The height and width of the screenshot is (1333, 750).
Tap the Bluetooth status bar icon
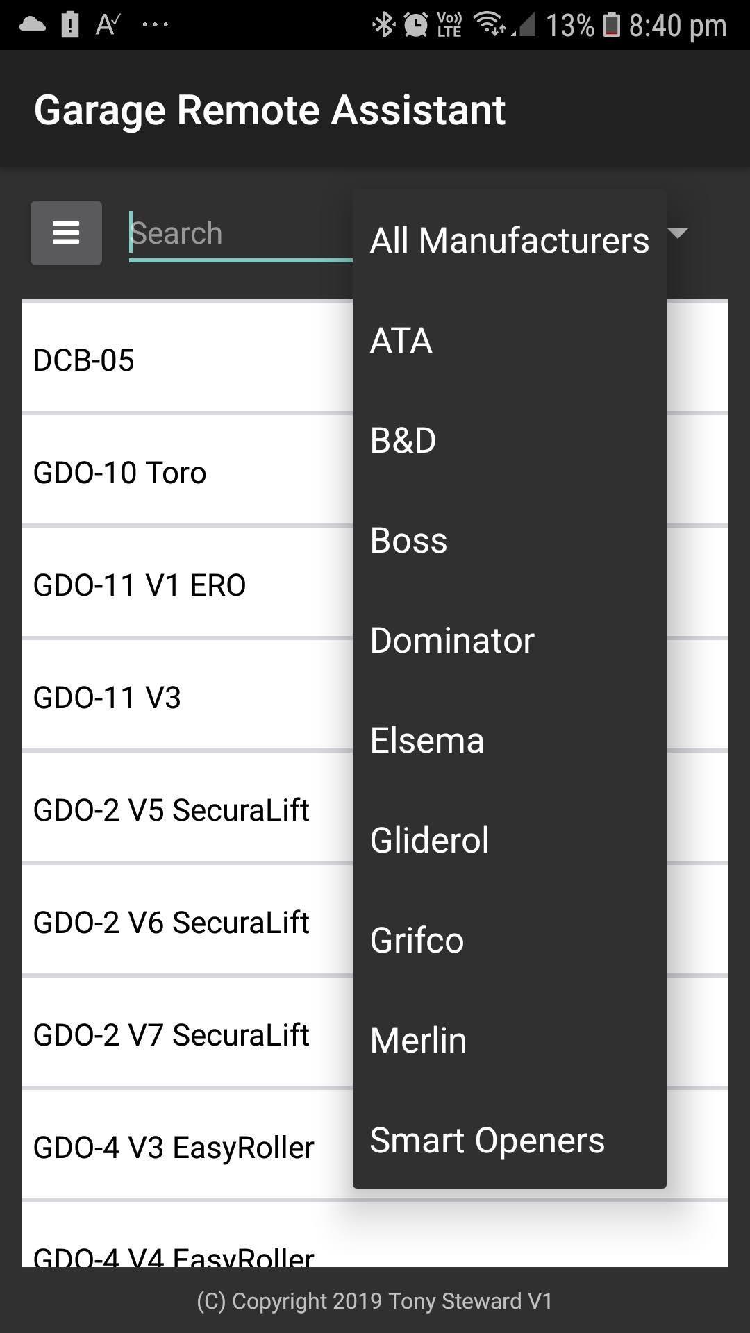click(x=383, y=25)
